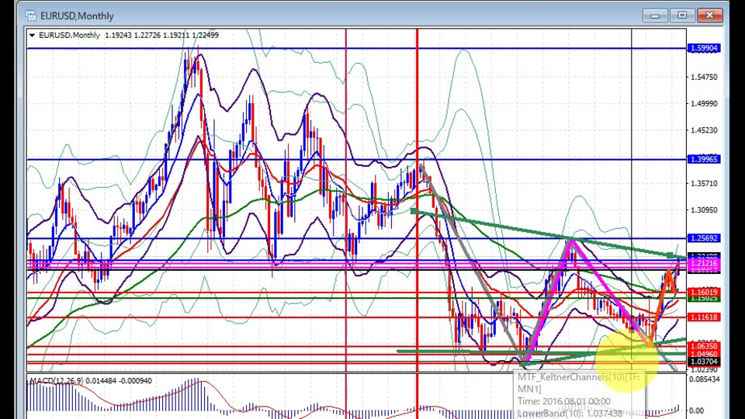Select the 1.59904 blue price label
This screenshot has width=745, height=419.
tap(704, 48)
